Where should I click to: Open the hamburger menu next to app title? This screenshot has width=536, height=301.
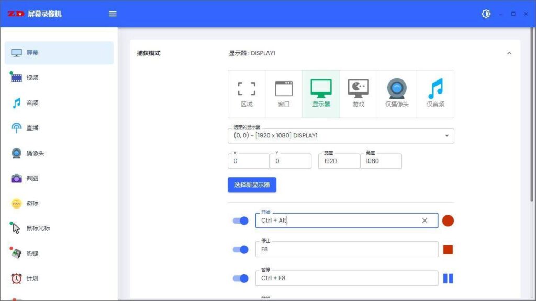pos(112,14)
